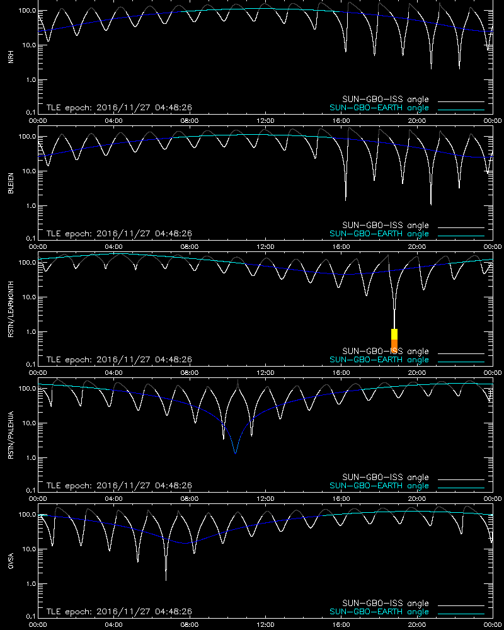The width and height of the screenshot is (504, 630).
Task: Click SUN-GBO-EARTH angle legend in BLEIEN panel
Action: tap(379, 234)
